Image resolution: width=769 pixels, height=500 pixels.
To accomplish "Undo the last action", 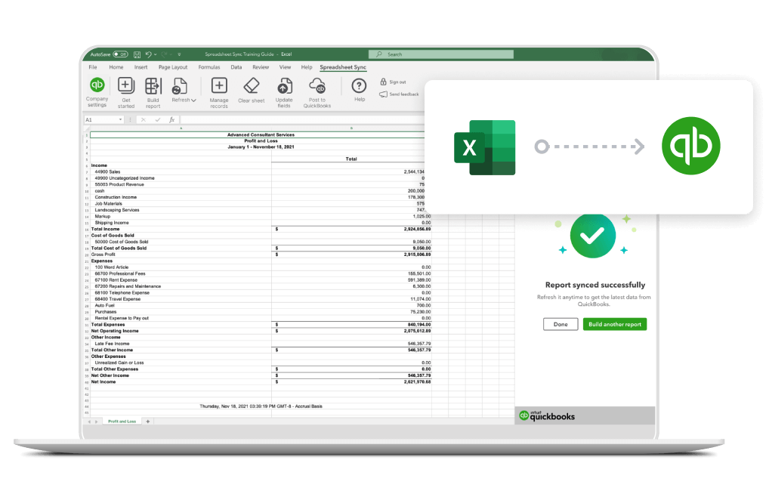I will [x=148, y=54].
